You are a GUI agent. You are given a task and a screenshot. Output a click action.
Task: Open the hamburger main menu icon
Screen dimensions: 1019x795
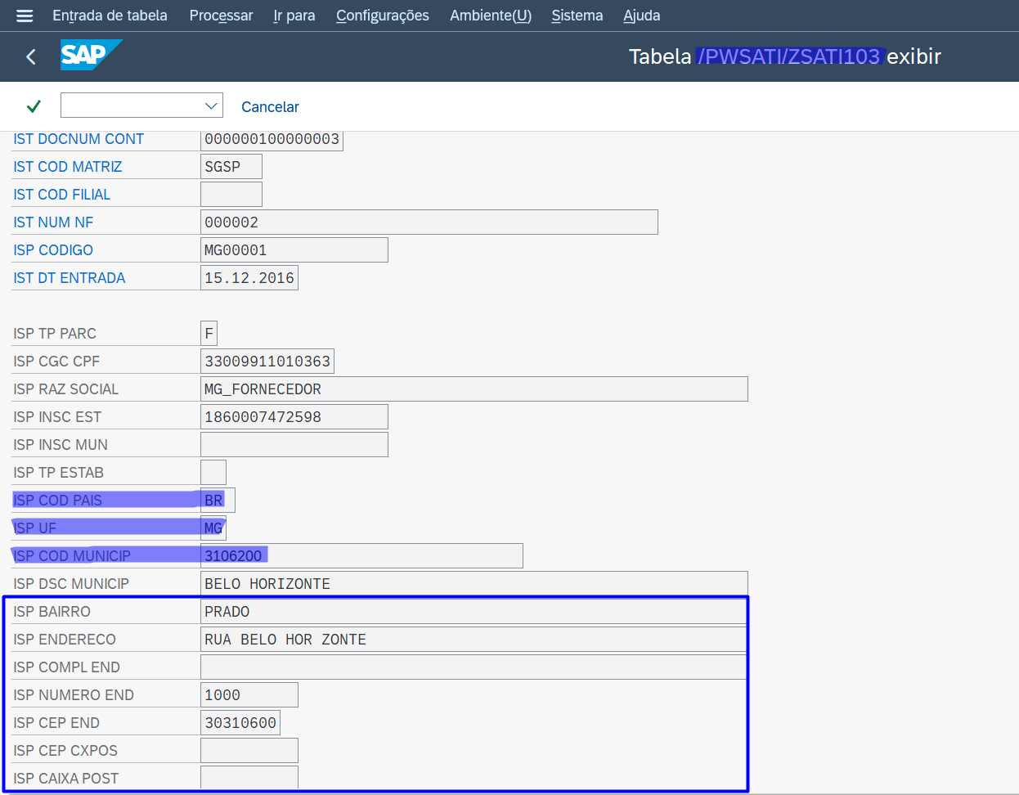(25, 16)
